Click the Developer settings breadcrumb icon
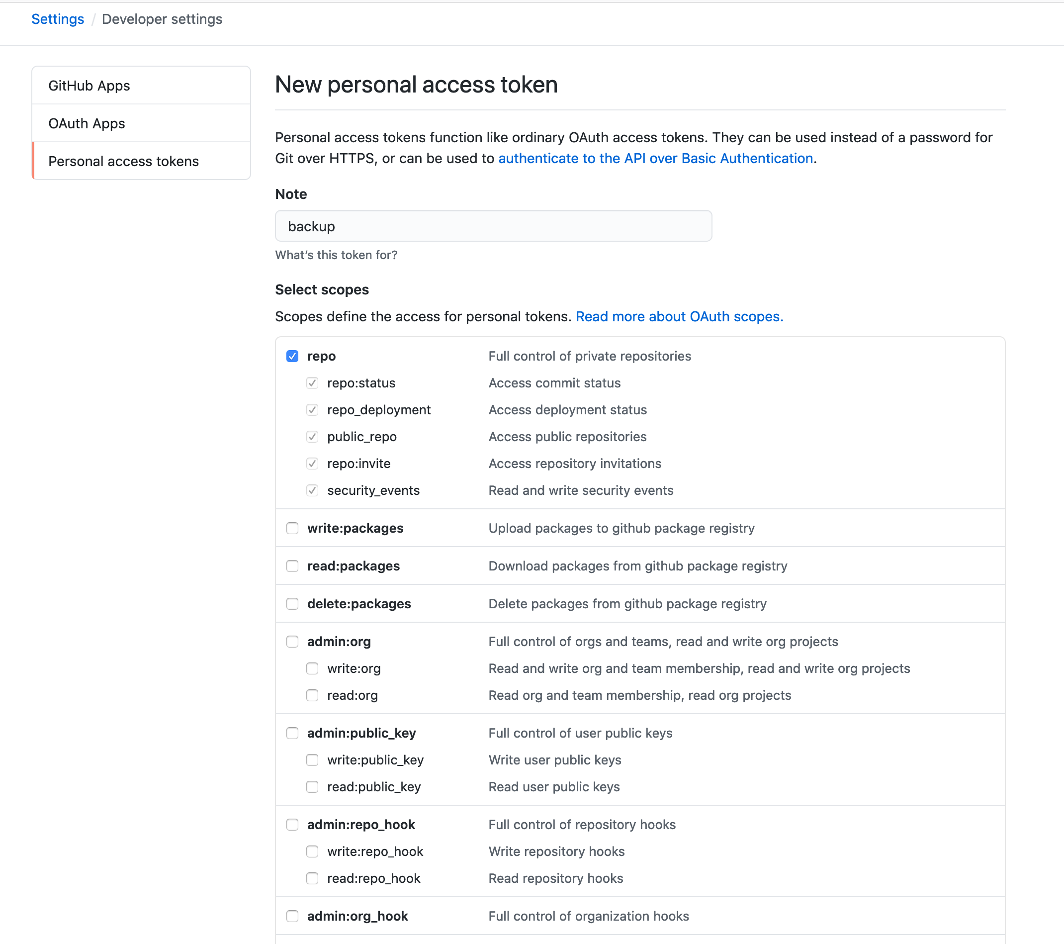This screenshot has width=1064, height=944. (x=161, y=18)
